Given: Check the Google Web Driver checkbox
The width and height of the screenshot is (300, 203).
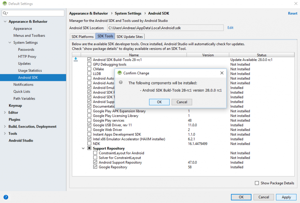Looking at the screenshot, I should click(x=89, y=130).
